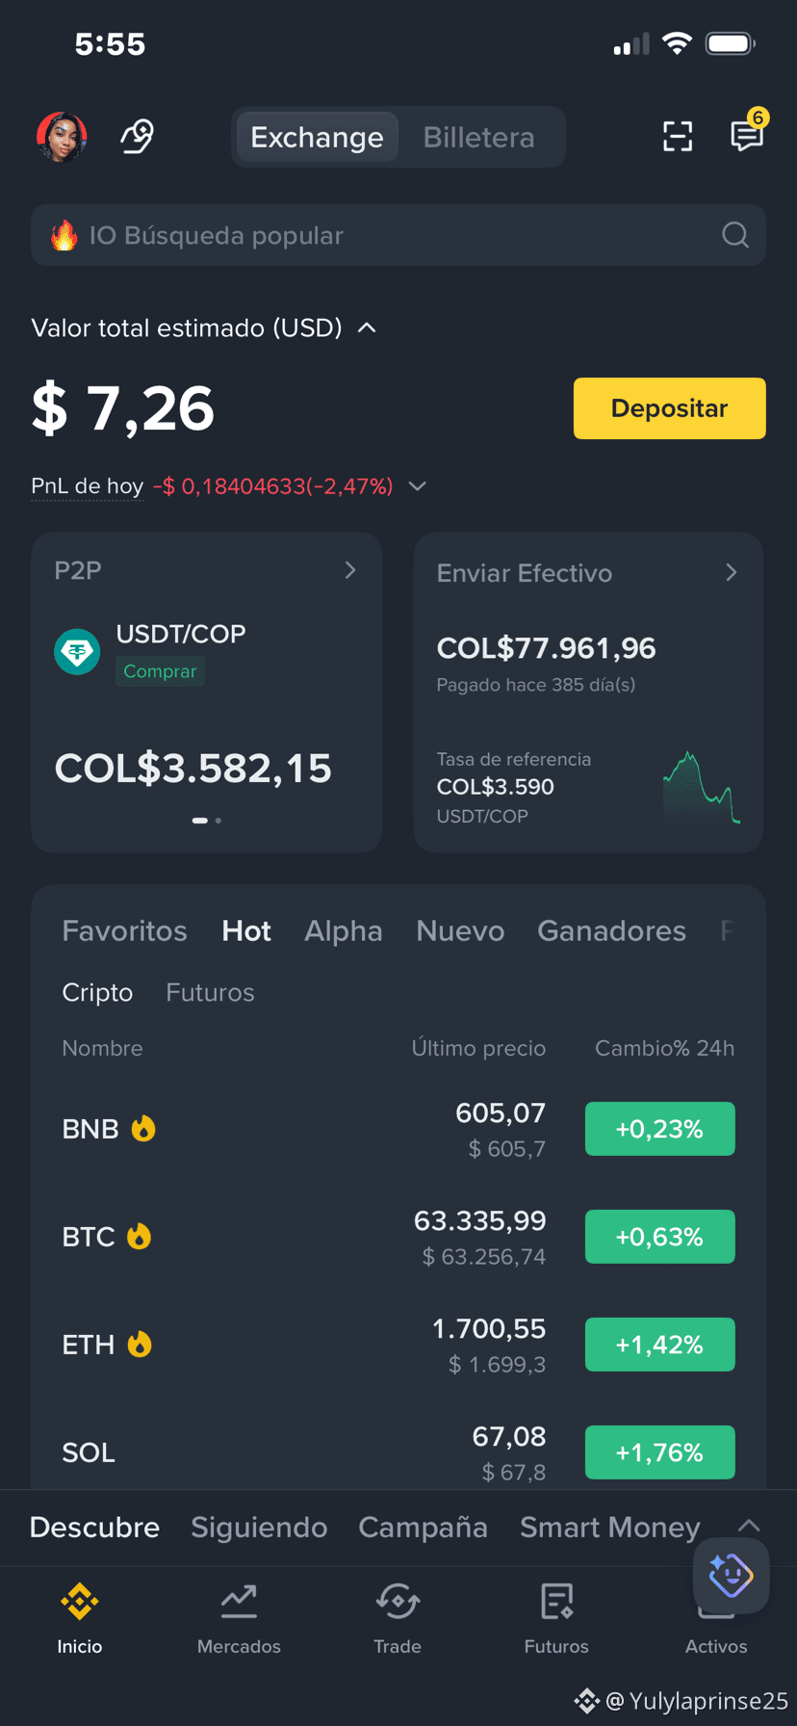Go to Mercados in bottom navigation
Screen dimensions: 797x1726
pos(239,1619)
